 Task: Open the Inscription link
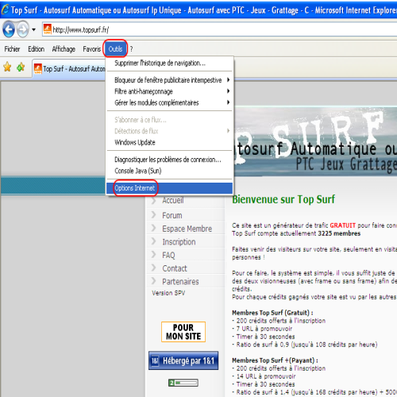click(179, 242)
